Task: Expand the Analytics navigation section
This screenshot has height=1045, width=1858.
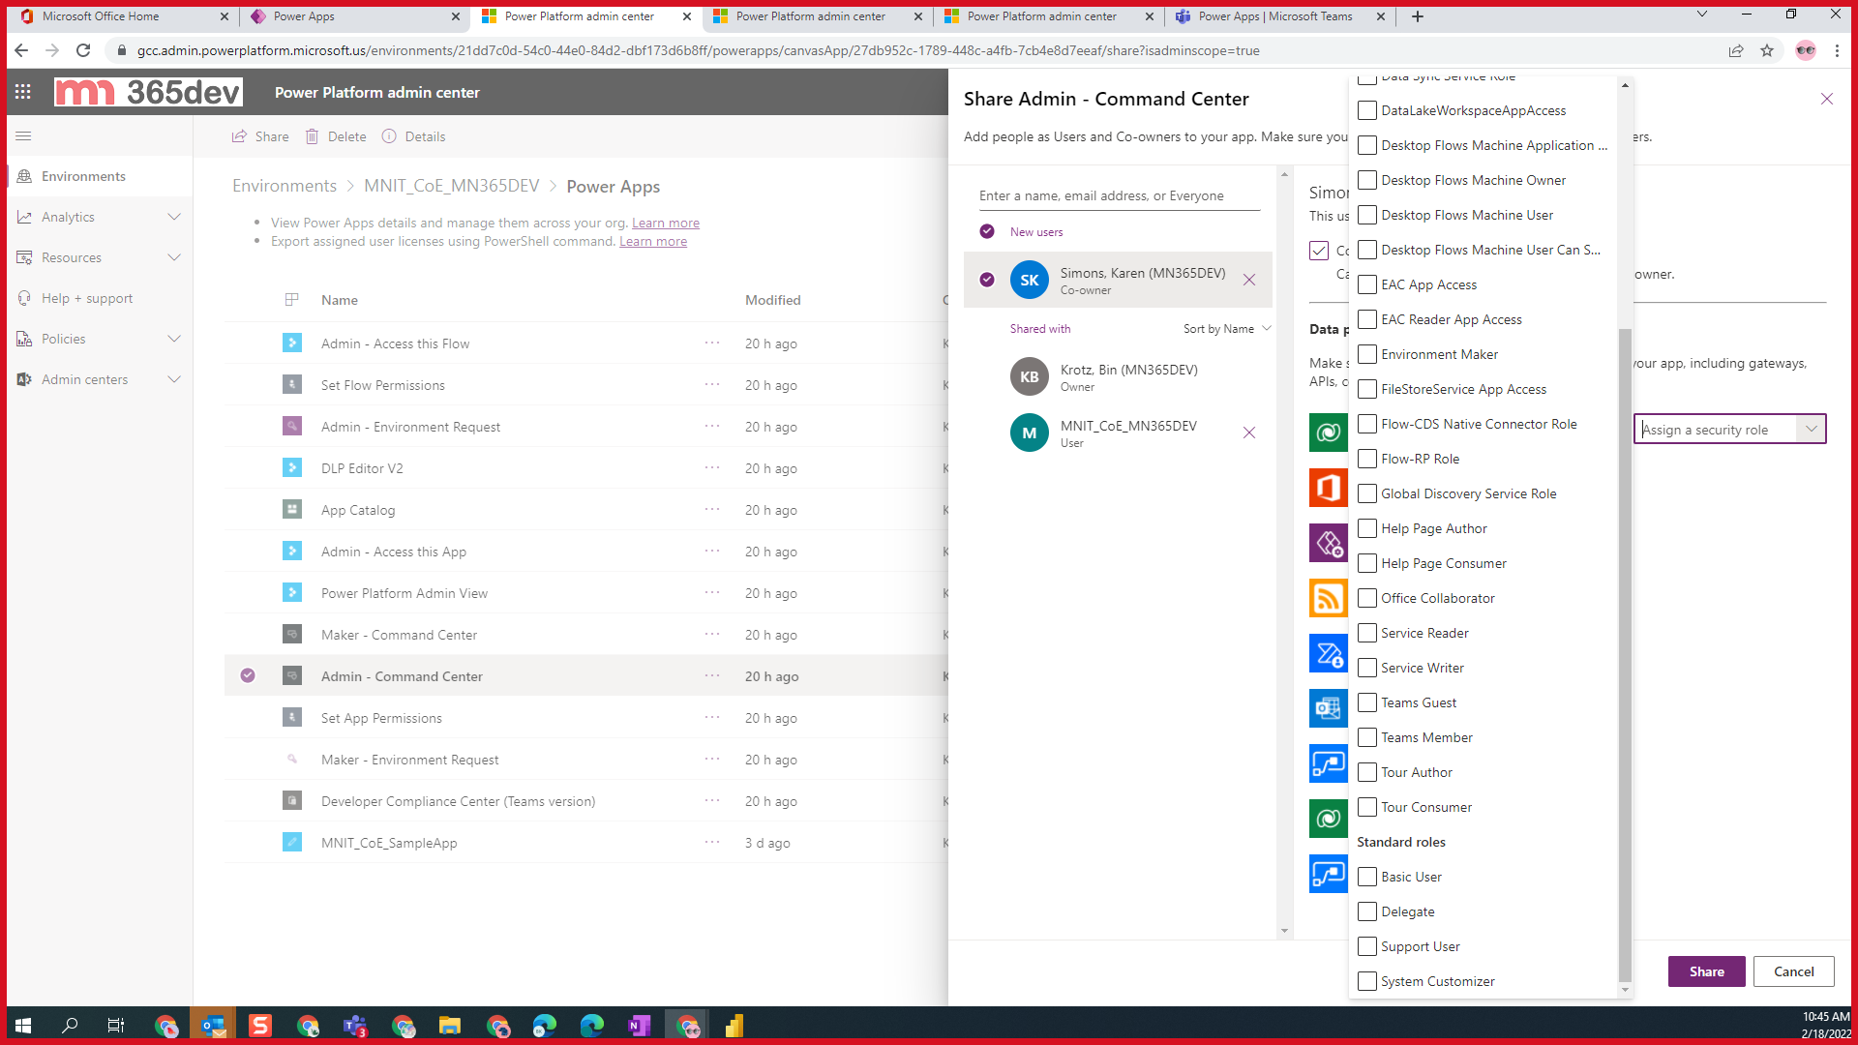Action: tap(174, 217)
